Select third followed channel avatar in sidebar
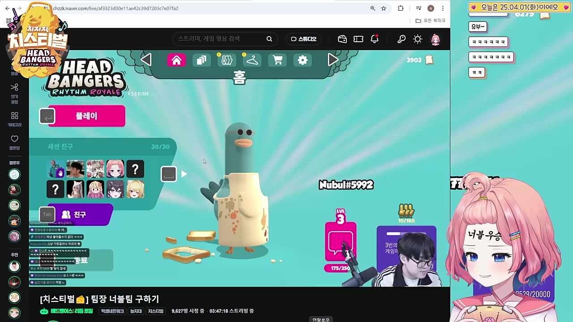Viewport: 573px width, 322px height. (x=15, y=205)
